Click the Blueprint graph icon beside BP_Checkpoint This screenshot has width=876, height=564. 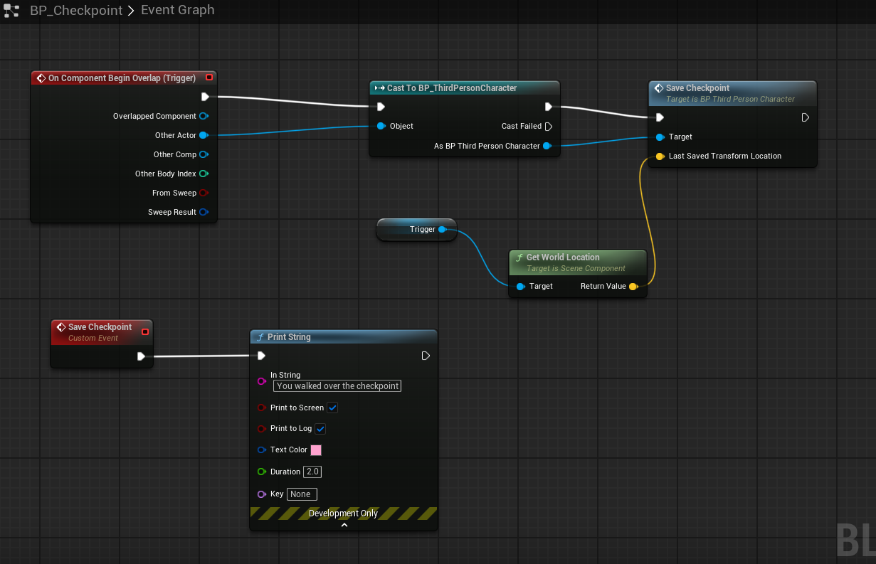(x=11, y=11)
